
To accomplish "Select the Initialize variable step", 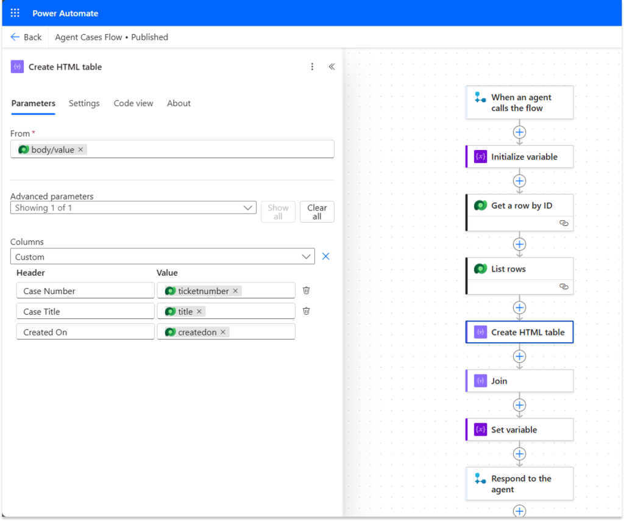I will (519, 157).
